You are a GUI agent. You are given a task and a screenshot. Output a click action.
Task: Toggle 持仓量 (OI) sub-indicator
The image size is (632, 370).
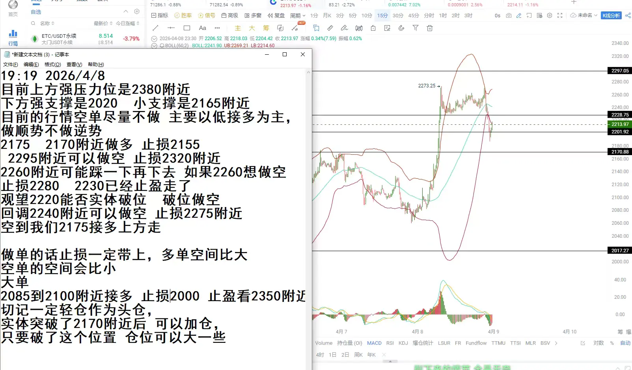[349, 343]
